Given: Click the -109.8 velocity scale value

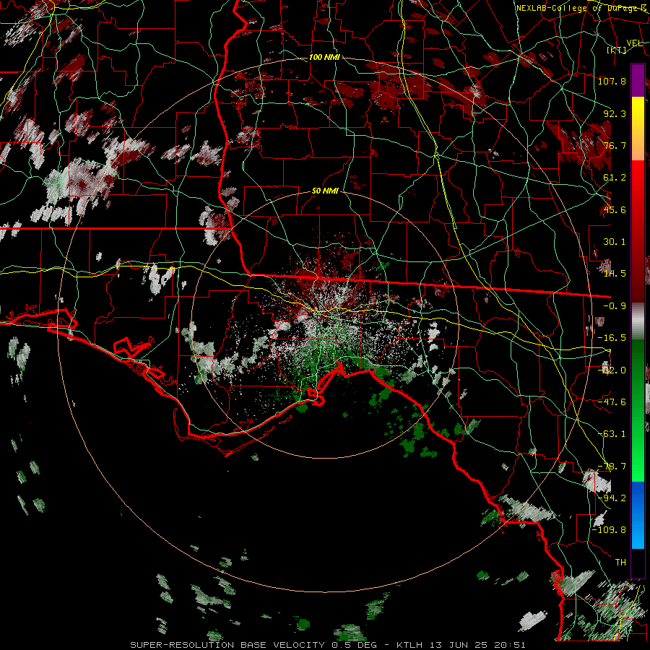Looking at the screenshot, I should [610, 530].
